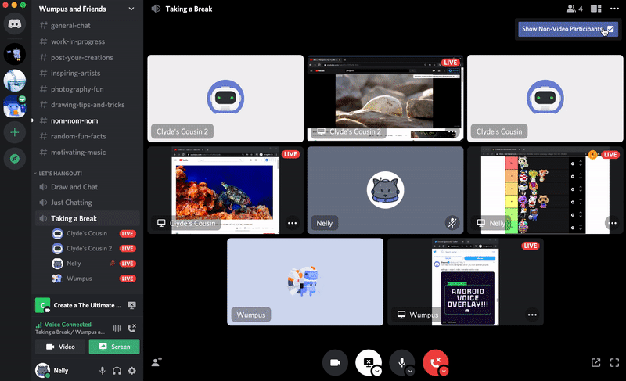Image resolution: width=626 pixels, height=381 pixels.
Task: Uncheck Show Non-Video Participants checkbox
Action: click(610, 28)
